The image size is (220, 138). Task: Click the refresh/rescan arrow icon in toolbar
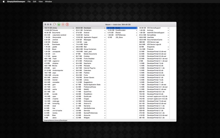[54, 24]
